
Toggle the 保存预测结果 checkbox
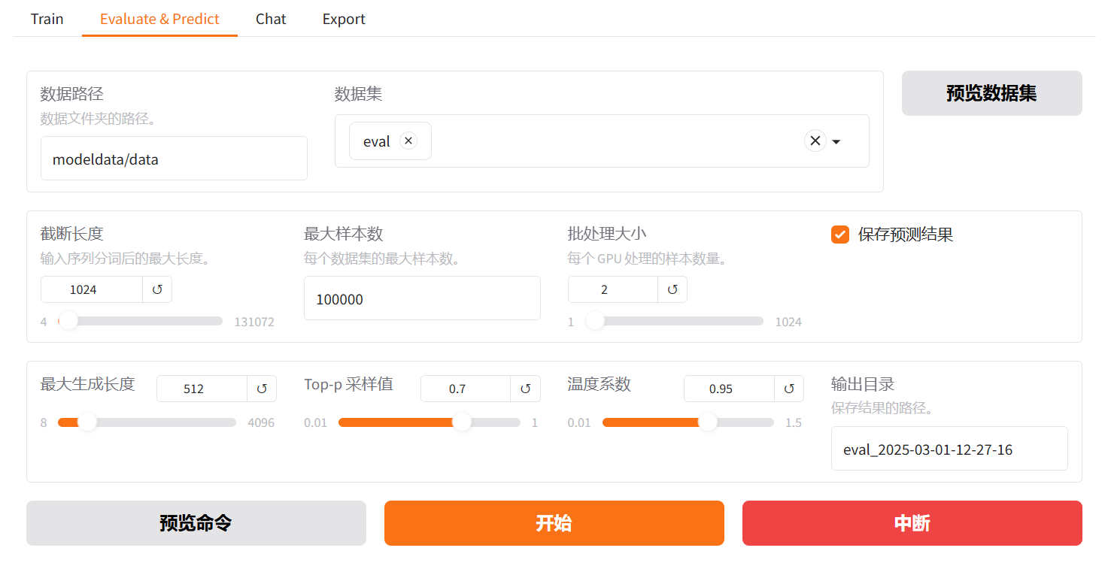pos(840,235)
